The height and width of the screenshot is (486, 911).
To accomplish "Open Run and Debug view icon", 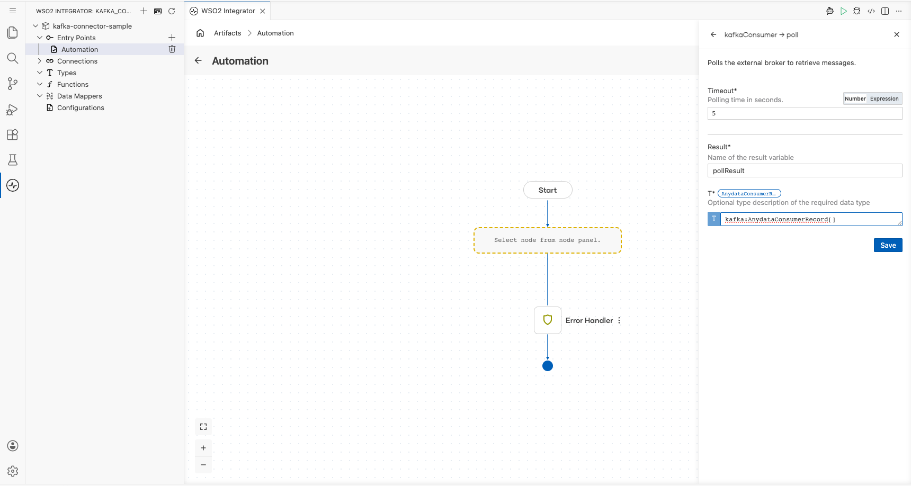I will point(13,109).
